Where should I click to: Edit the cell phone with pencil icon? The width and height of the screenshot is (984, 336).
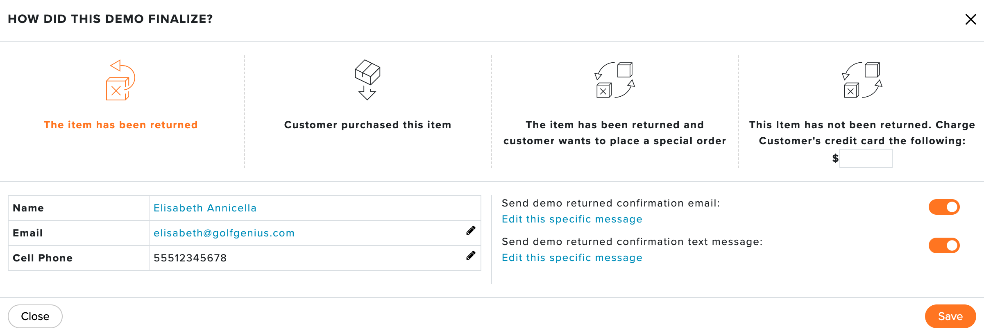point(471,256)
